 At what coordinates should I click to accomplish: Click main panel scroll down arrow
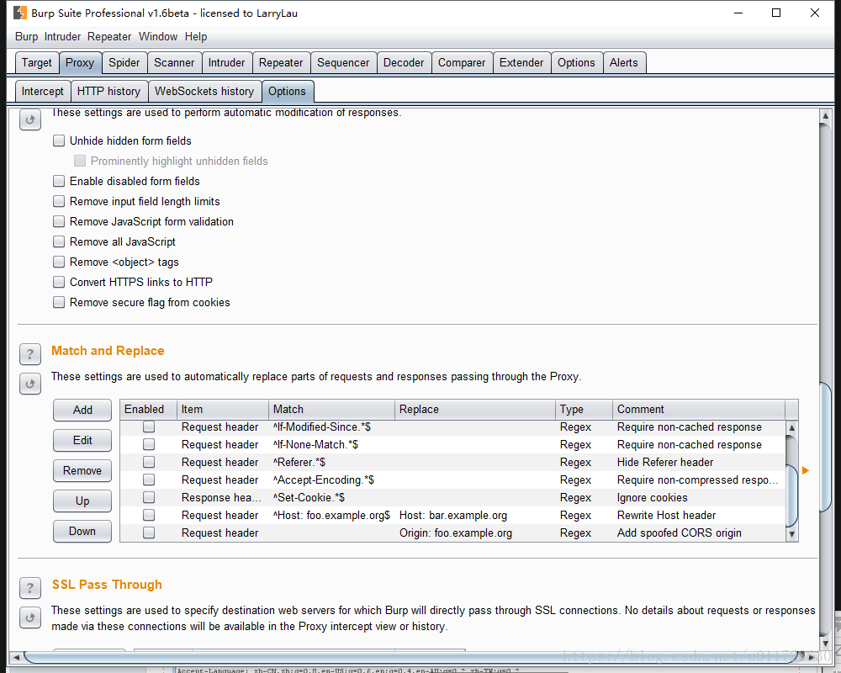click(826, 643)
